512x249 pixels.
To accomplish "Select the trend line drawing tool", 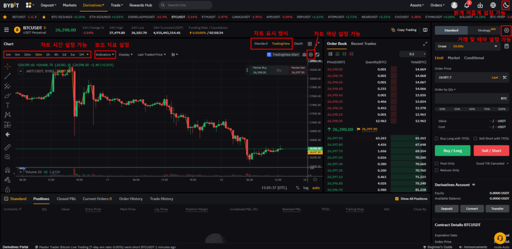I will pos(7,76).
